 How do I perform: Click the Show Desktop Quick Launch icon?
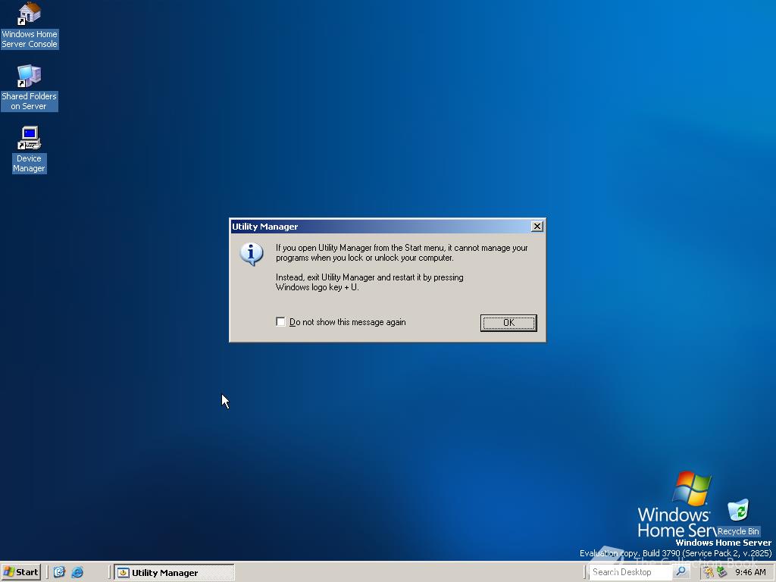pyautogui.click(x=59, y=572)
